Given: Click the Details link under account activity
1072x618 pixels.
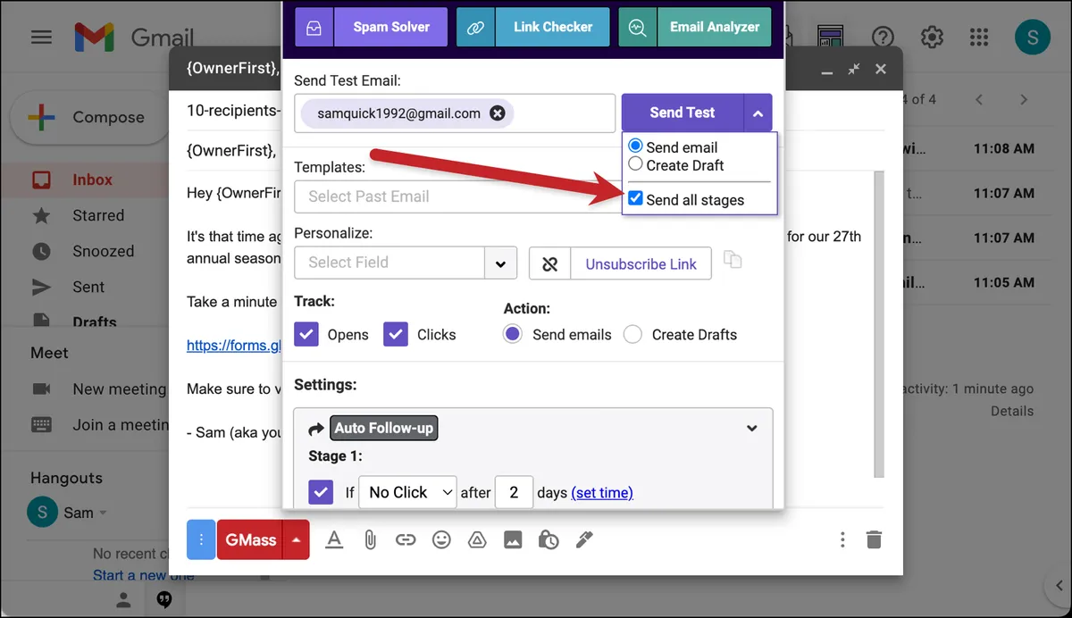Looking at the screenshot, I should pos(1011,411).
